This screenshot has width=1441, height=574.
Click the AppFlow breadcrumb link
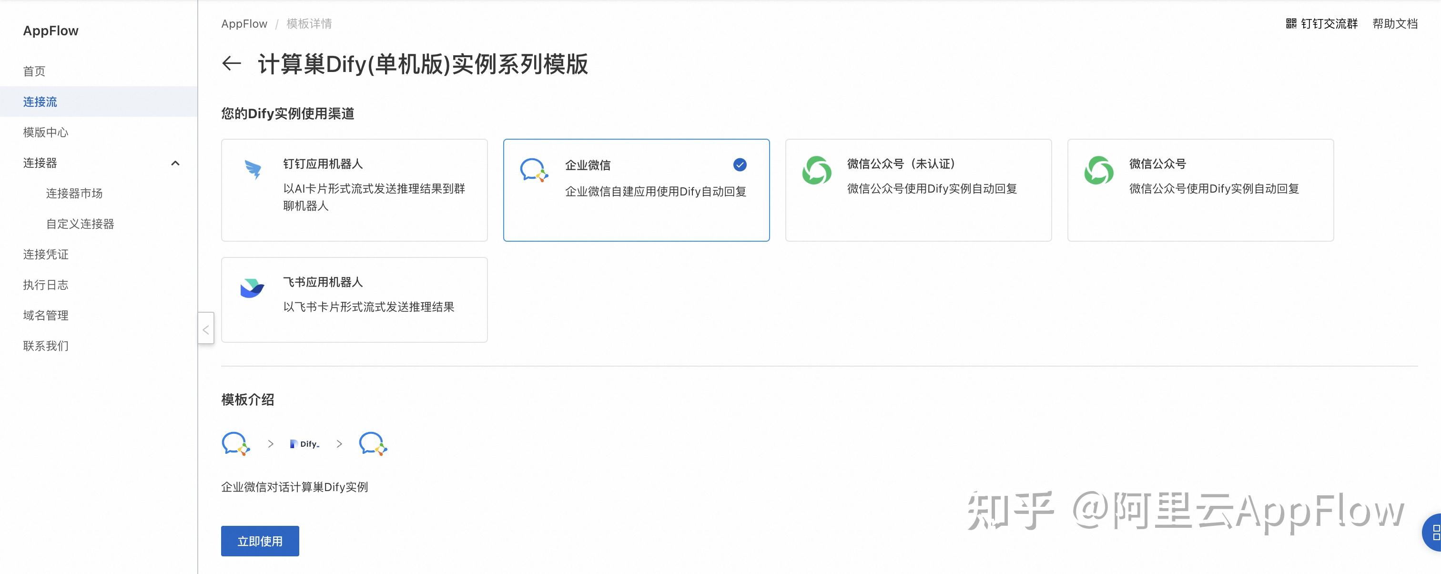[244, 23]
